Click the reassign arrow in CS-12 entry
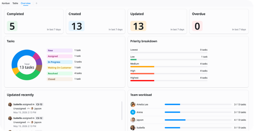 (x=28, y=122)
